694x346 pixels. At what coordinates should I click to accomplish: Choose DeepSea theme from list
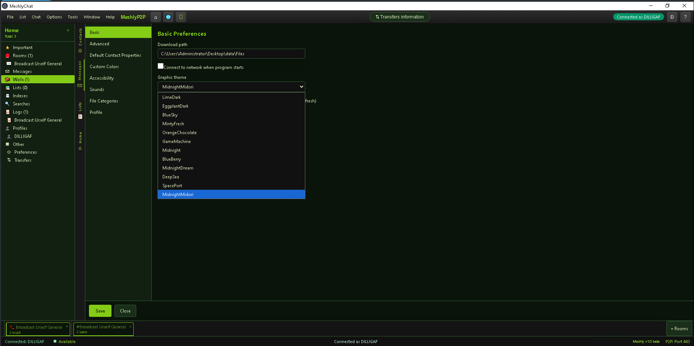[x=231, y=177]
